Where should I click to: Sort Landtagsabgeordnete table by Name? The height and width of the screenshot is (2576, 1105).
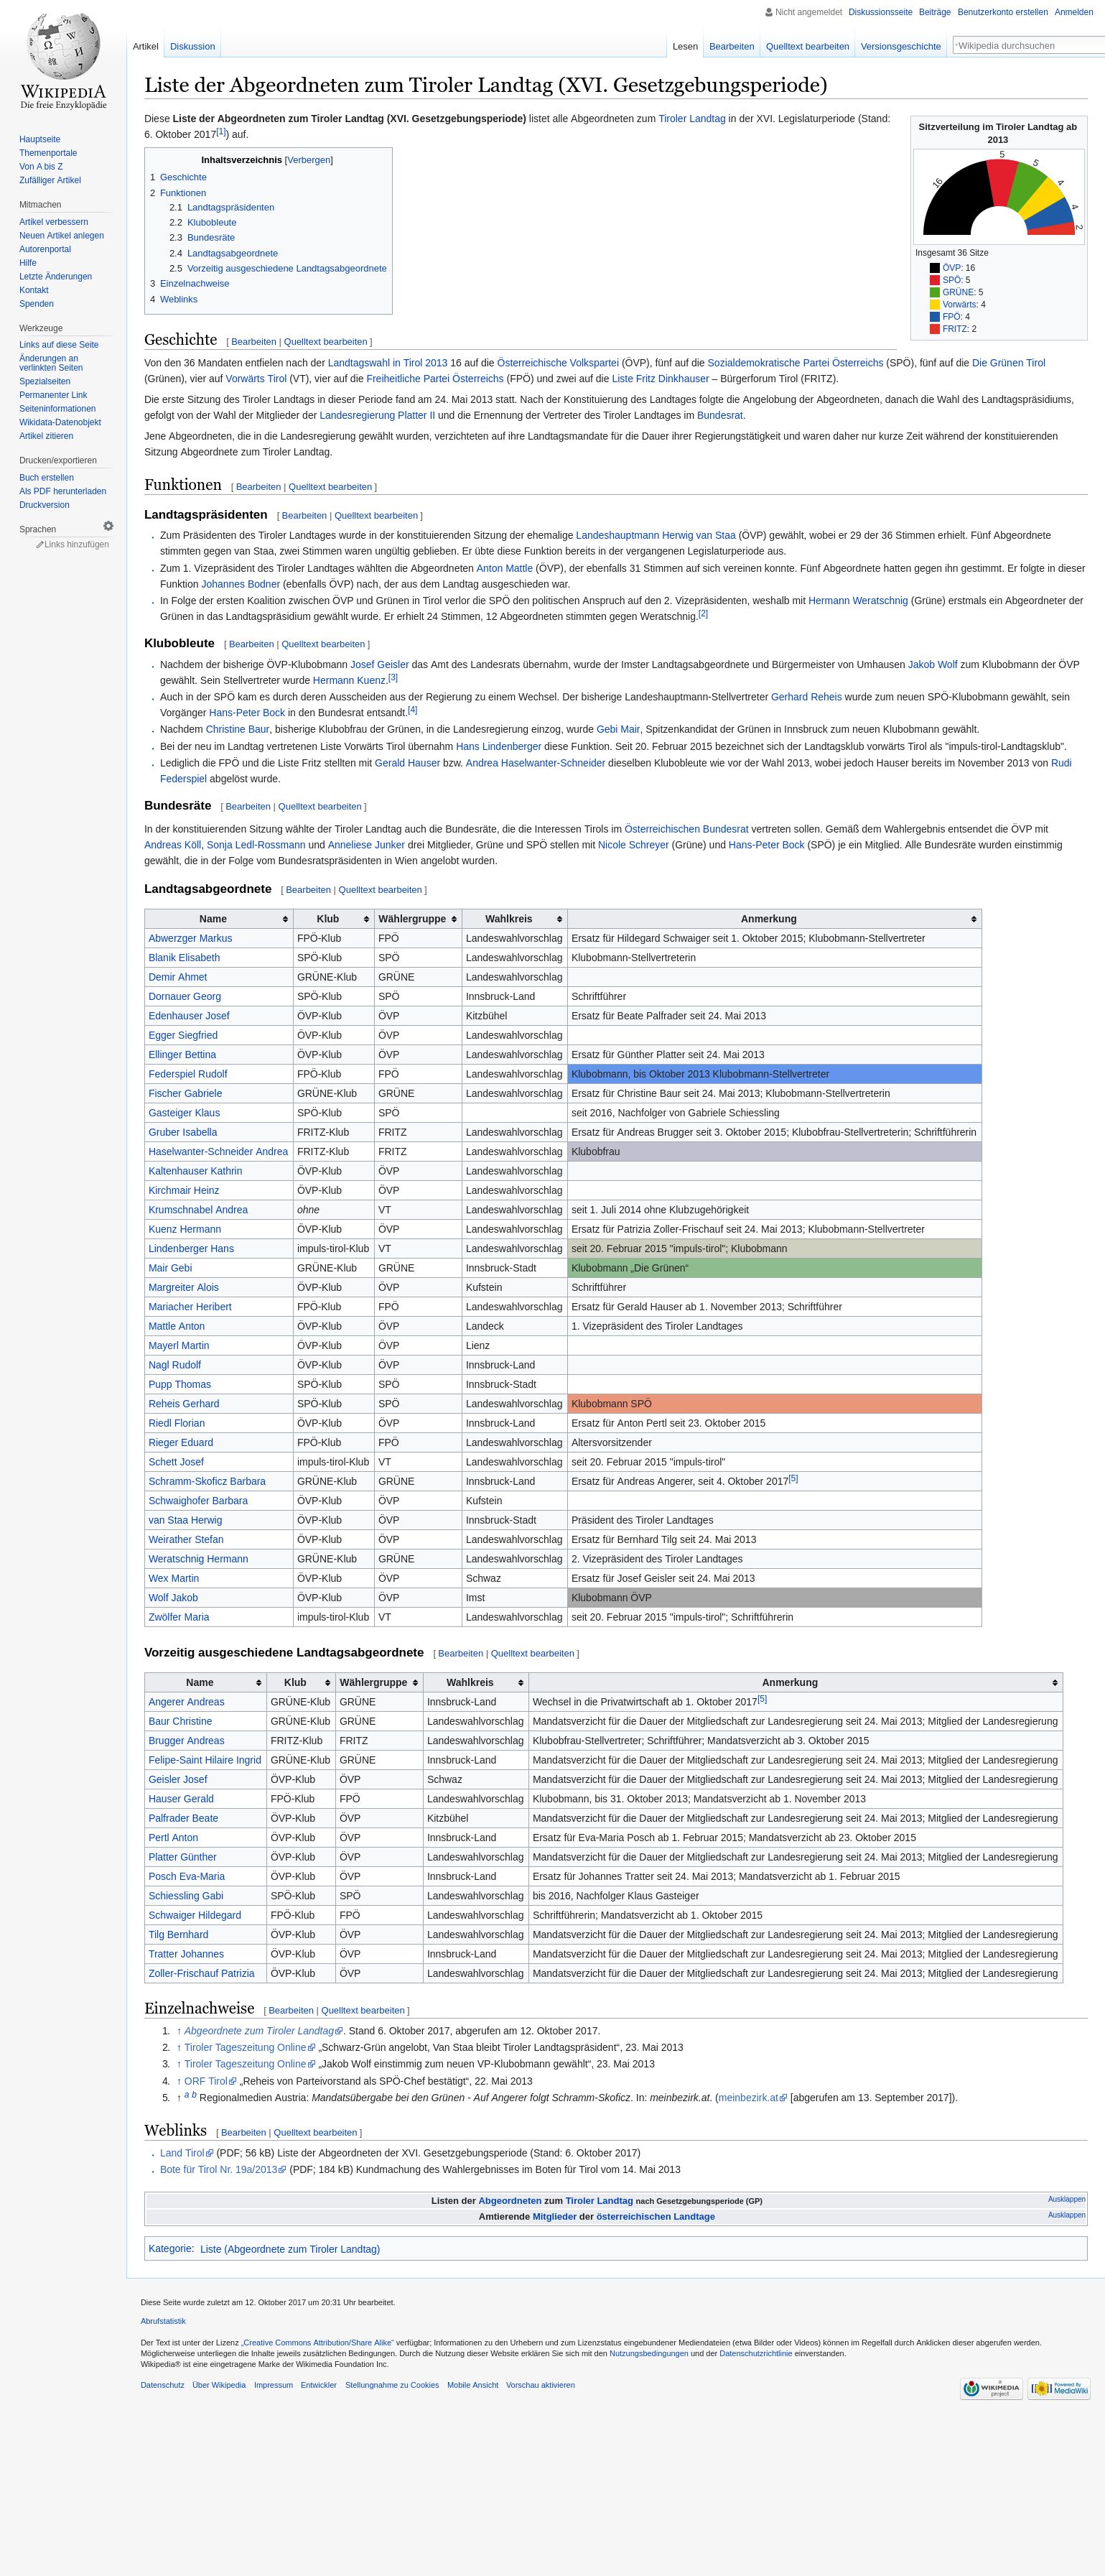(x=218, y=919)
